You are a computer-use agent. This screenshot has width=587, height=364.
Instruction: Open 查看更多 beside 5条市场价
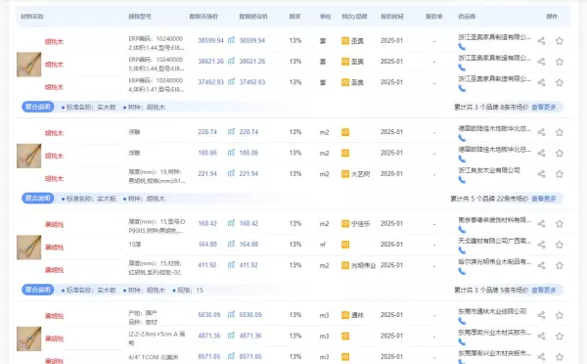click(x=544, y=290)
